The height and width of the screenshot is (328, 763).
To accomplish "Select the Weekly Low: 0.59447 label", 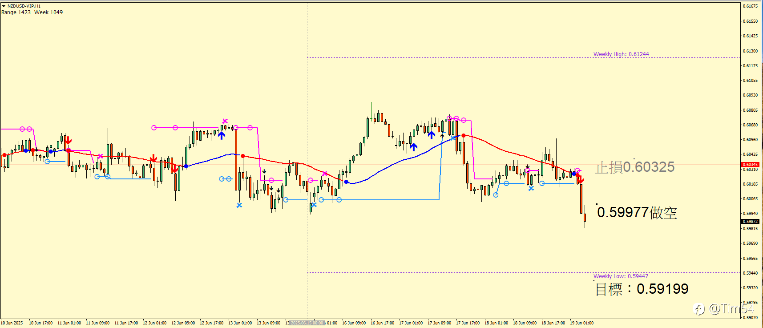I will coord(621,276).
